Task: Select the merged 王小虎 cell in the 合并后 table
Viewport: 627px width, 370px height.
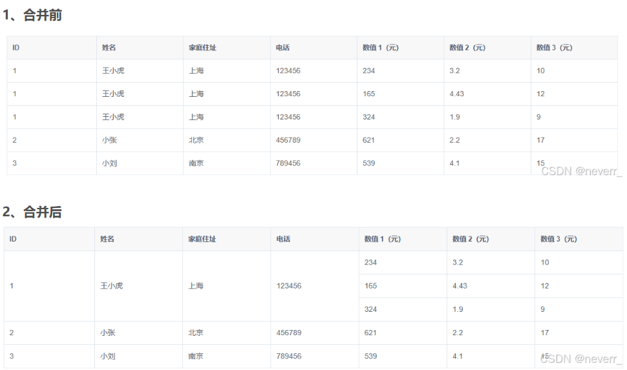Action: coord(111,286)
